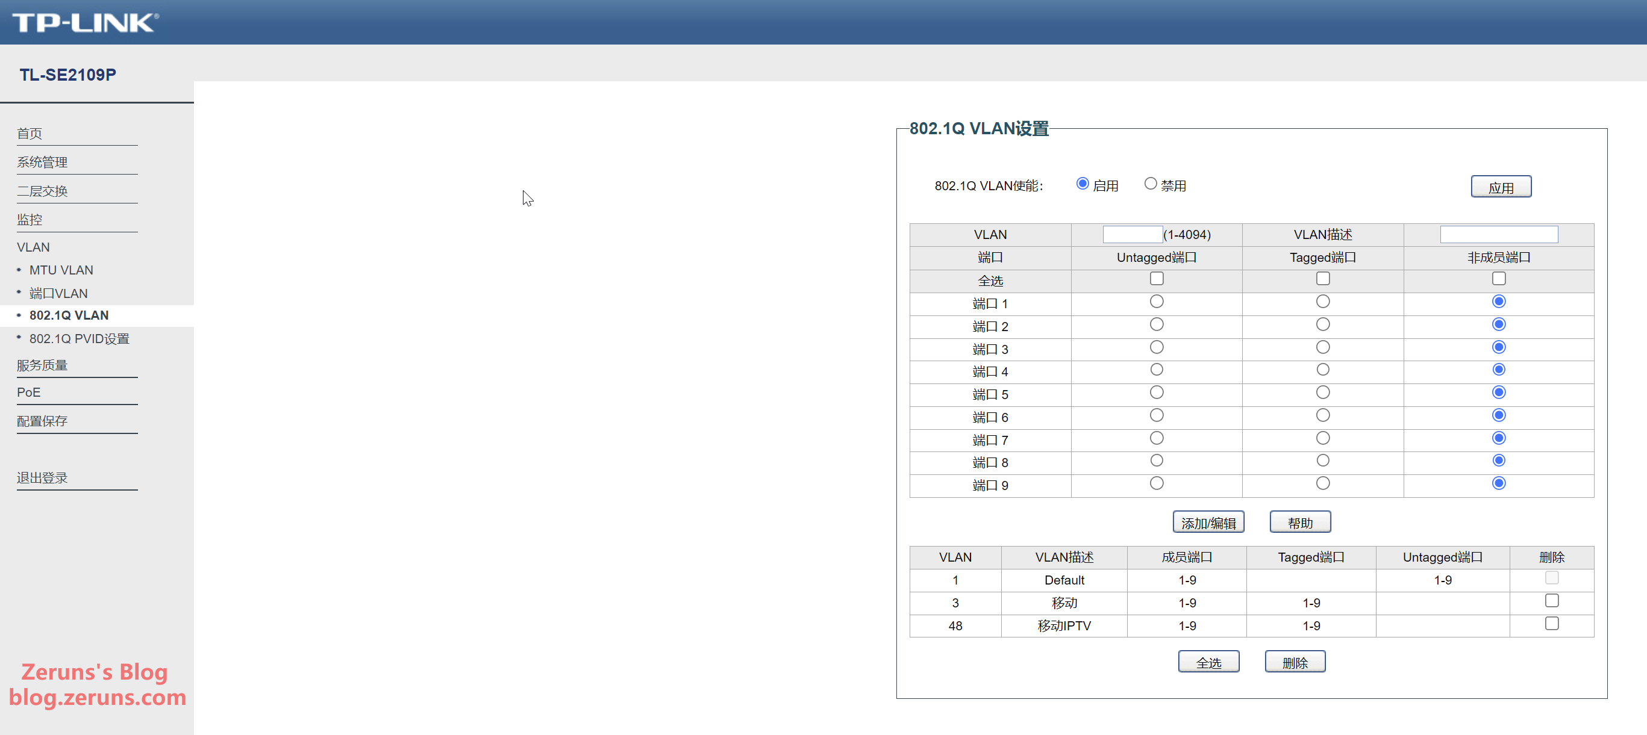Set 端口 2 as Tagged
The width and height of the screenshot is (1647, 735).
1323,324
